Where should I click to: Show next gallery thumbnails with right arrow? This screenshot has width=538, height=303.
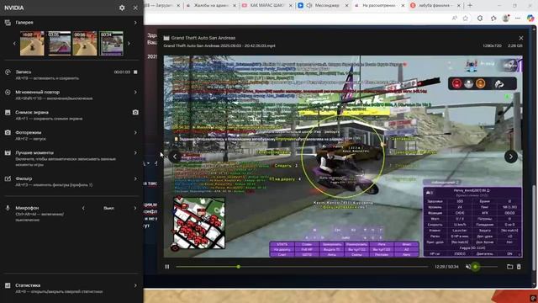click(x=129, y=43)
